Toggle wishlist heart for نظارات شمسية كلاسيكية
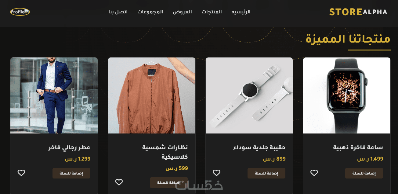 pyautogui.click(x=119, y=182)
